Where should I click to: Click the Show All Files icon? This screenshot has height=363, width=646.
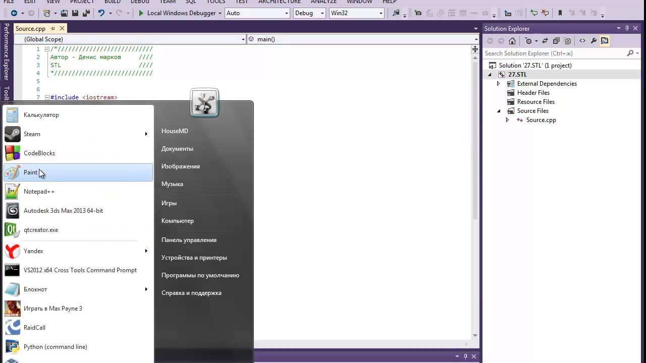pos(568,41)
